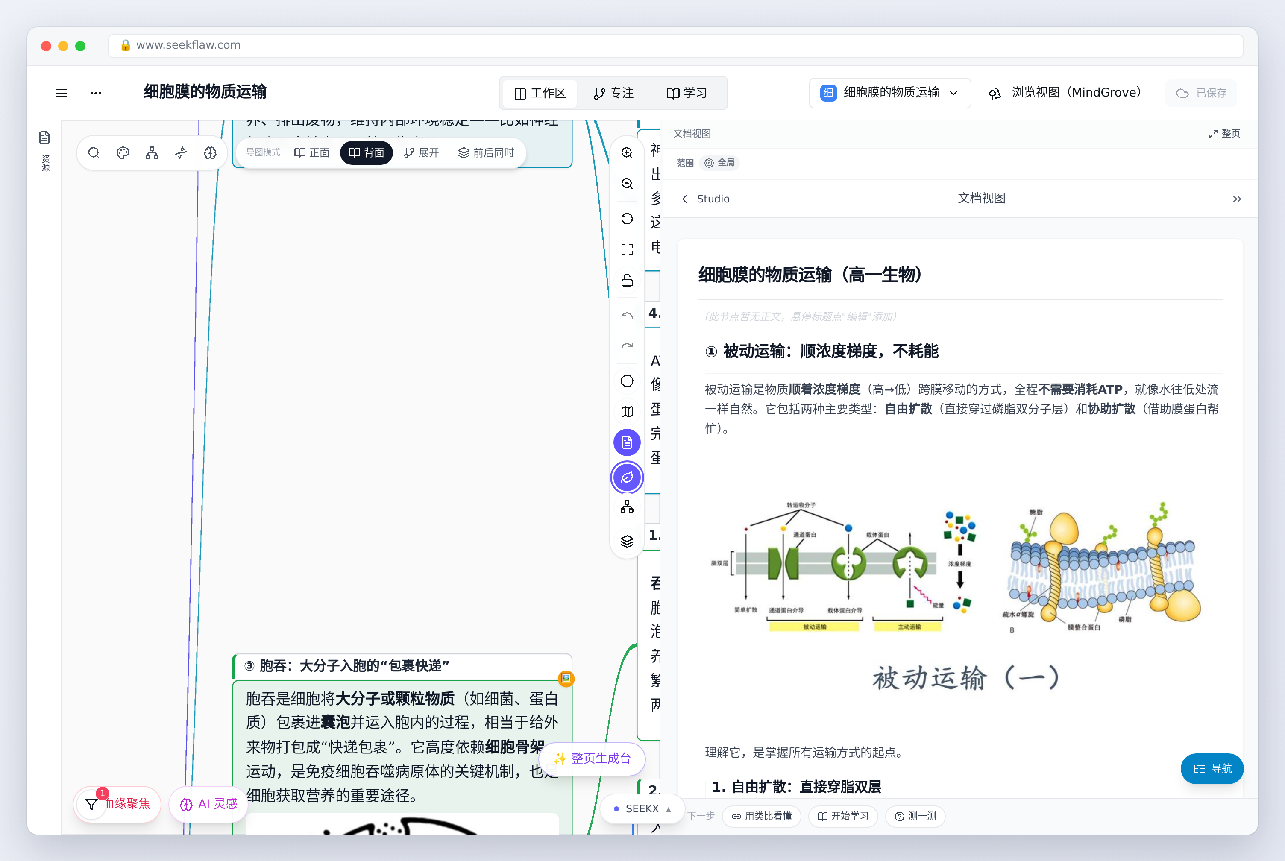Open the resources document icon in left sidebar
Viewport: 1285px width, 861px height.
point(45,137)
